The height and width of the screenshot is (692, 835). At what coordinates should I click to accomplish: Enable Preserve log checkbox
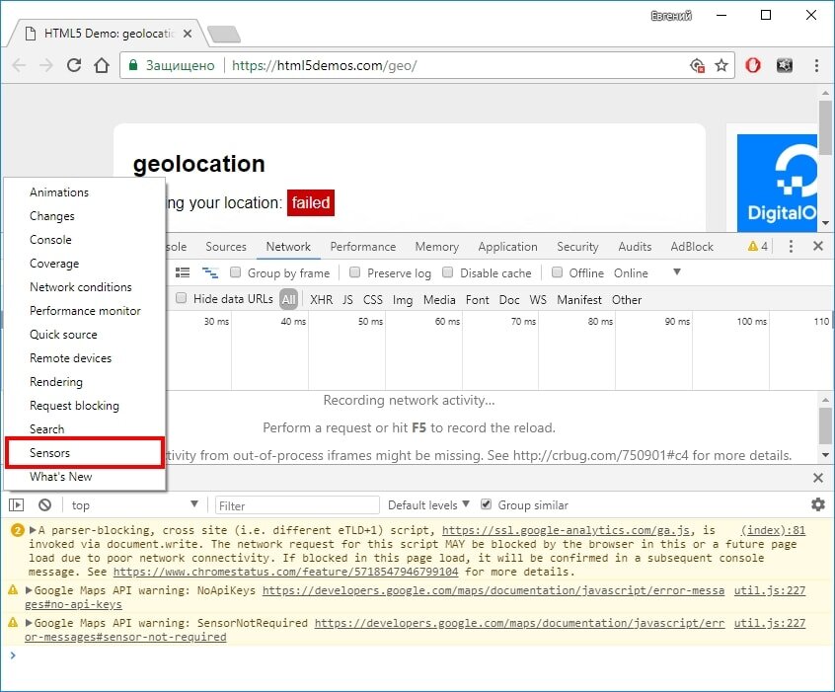[x=354, y=272]
